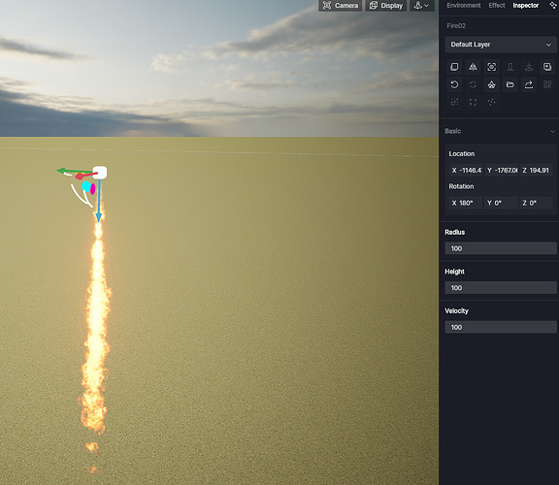Click the reset rotate arrow icon
The image size is (559, 485).
(x=454, y=84)
